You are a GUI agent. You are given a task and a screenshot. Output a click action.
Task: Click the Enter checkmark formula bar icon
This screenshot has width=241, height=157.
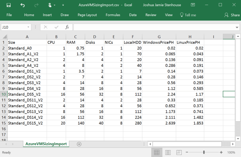tap(56, 27)
